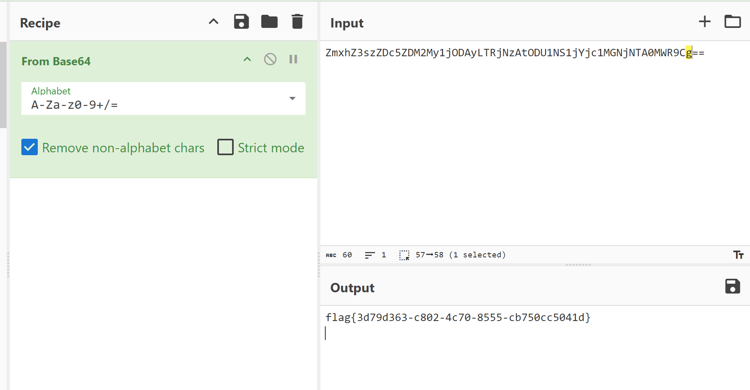
Task: Collapse the recipe list with chevron icon
Action: [214, 22]
